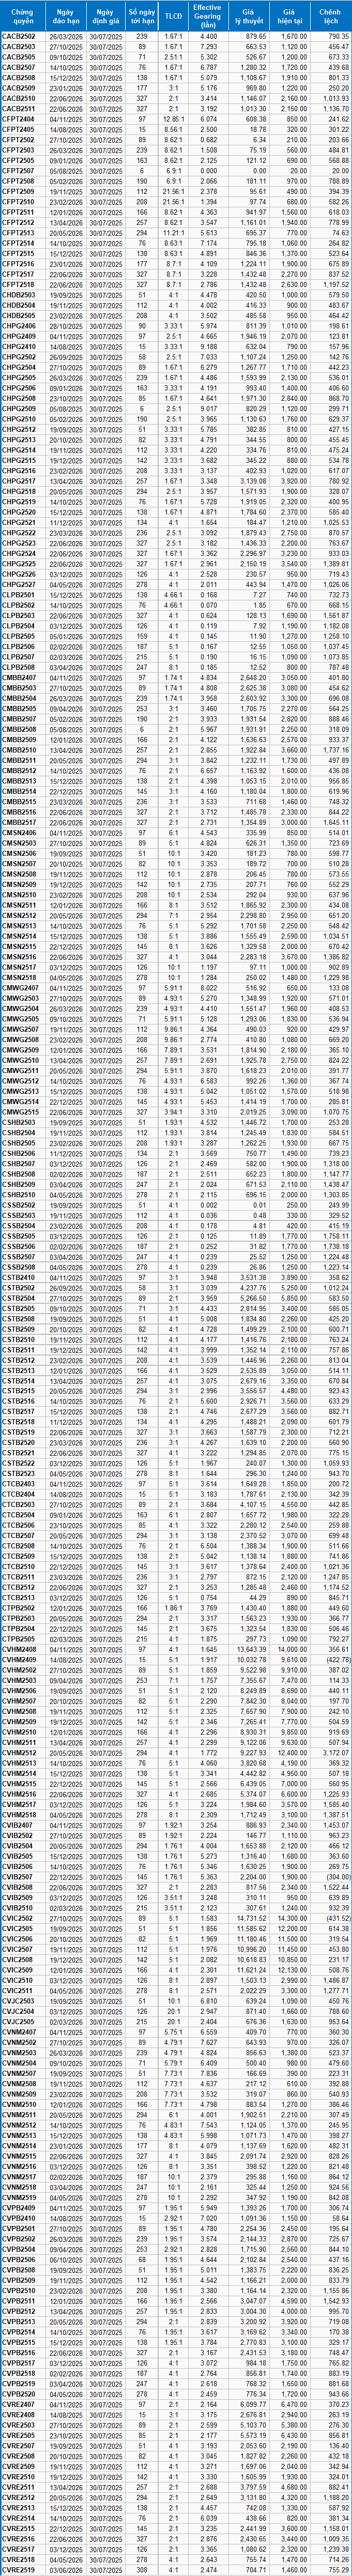352x2576 pixels.
Task: Select warrant code CVIB2407
Action: 18,1824
